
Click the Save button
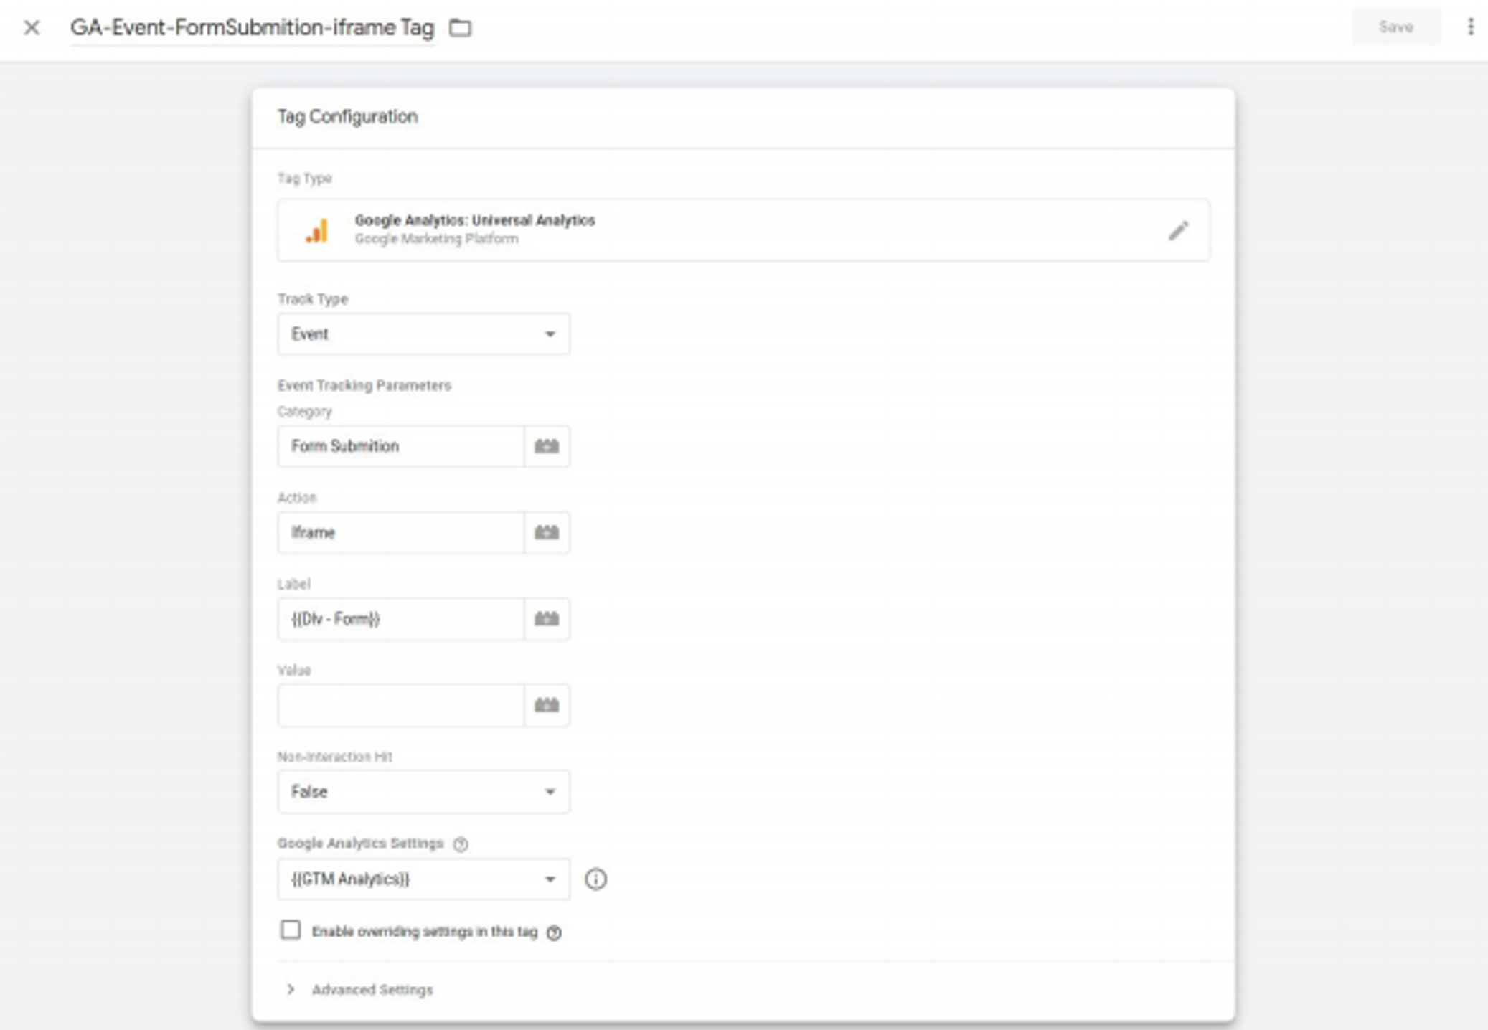(x=1395, y=27)
